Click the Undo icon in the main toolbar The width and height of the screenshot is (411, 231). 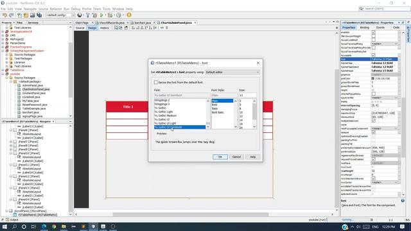[x=4, y=15]
